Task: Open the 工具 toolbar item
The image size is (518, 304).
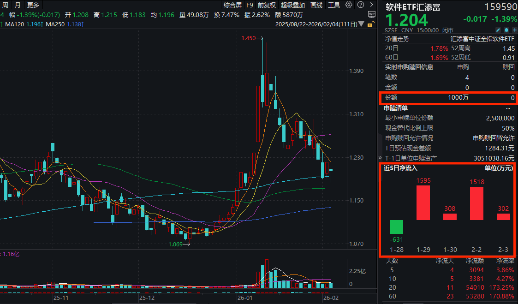Action: (x=334, y=5)
